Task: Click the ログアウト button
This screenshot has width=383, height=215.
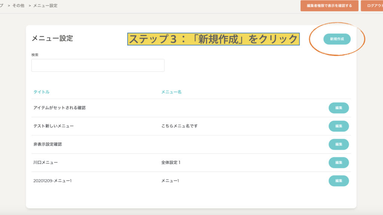Action: 372,6
